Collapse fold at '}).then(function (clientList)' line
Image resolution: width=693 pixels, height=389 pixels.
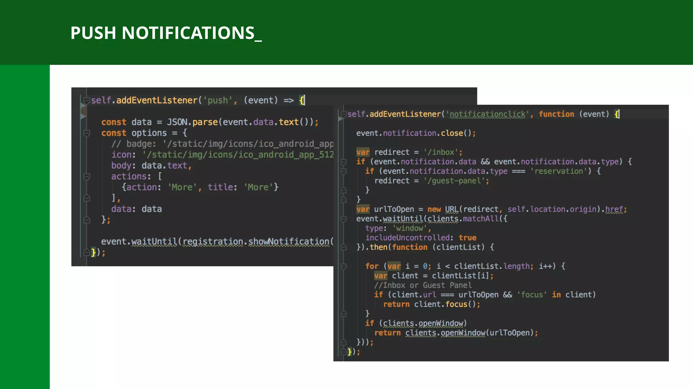pos(343,247)
